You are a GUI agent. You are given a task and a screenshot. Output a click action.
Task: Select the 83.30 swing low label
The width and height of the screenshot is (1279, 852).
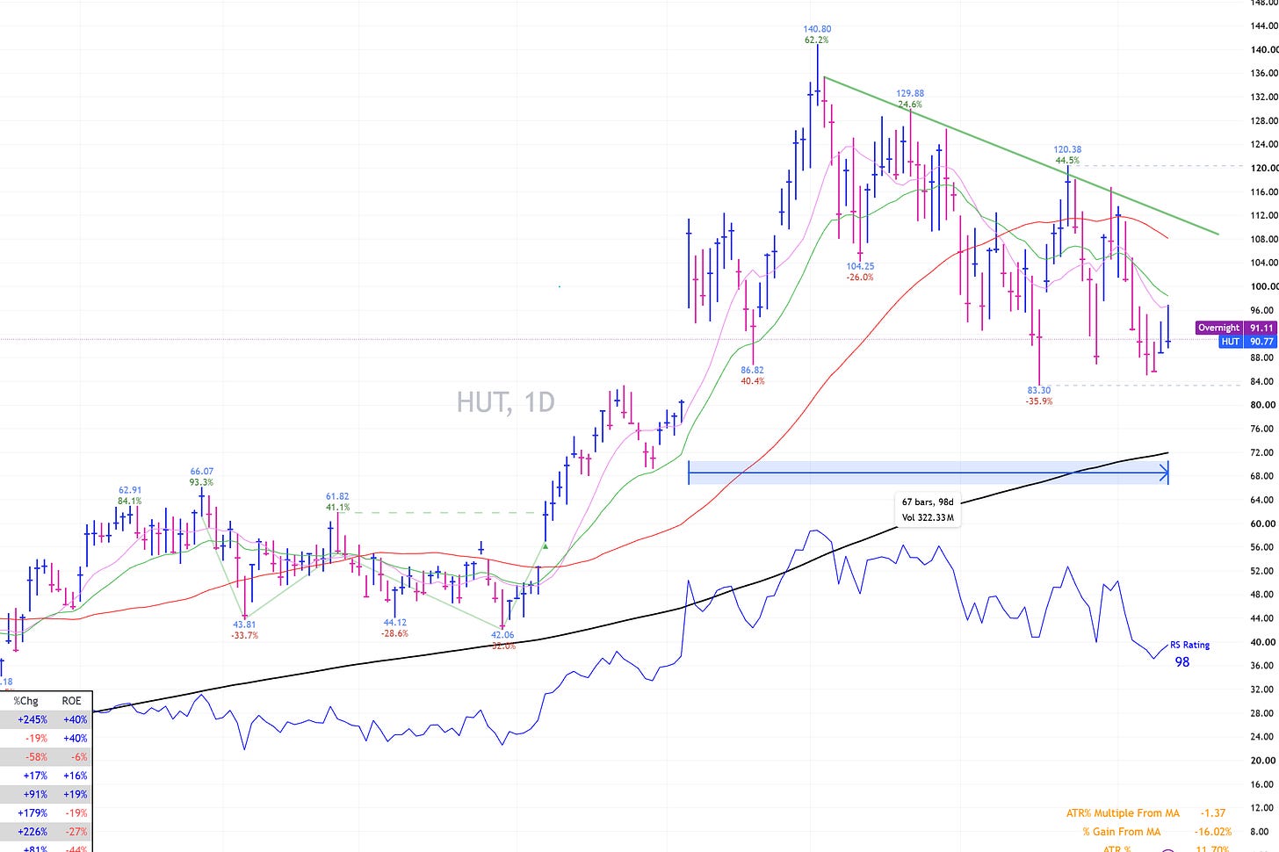coord(1038,390)
